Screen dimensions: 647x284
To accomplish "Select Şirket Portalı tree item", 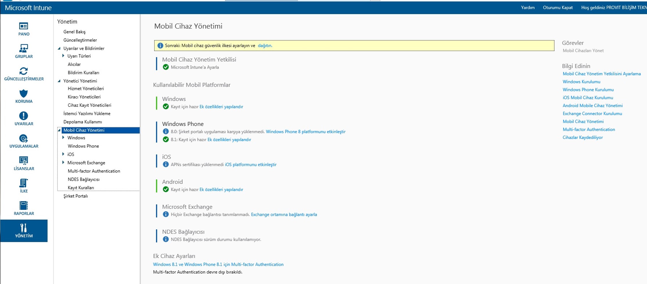I will coord(75,196).
